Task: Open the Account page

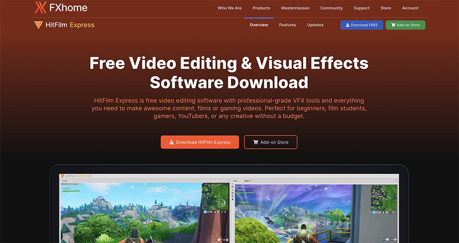Action: click(410, 8)
